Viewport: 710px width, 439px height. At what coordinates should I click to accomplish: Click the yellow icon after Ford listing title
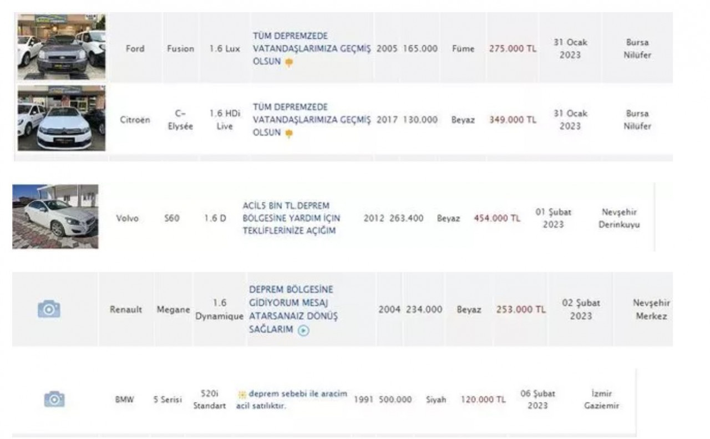point(289,63)
